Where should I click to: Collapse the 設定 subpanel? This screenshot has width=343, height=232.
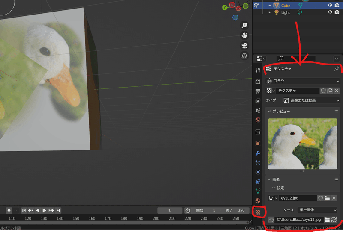(274, 188)
